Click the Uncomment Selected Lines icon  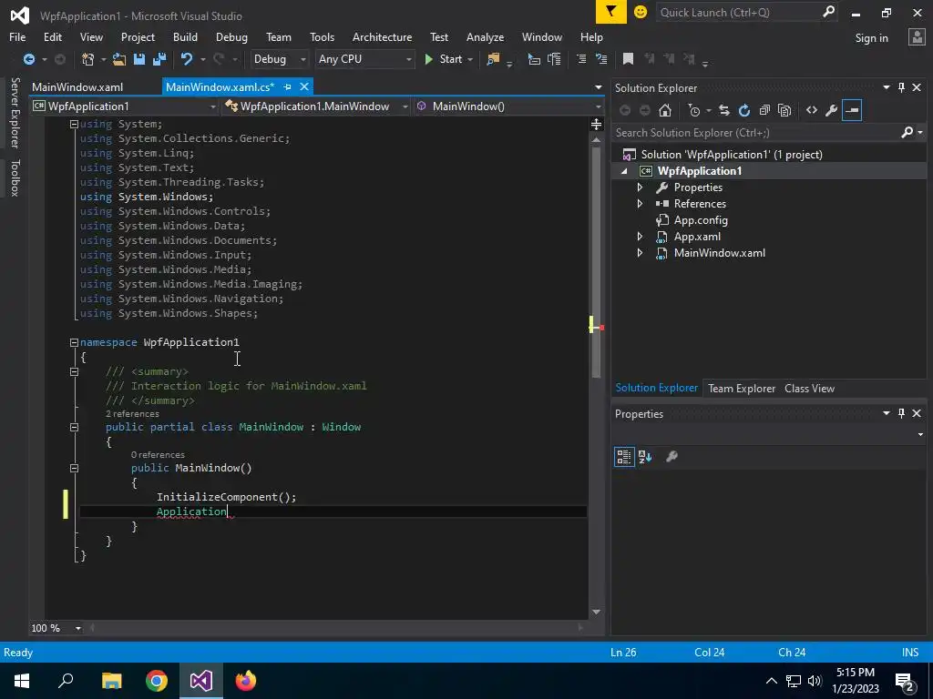601,59
